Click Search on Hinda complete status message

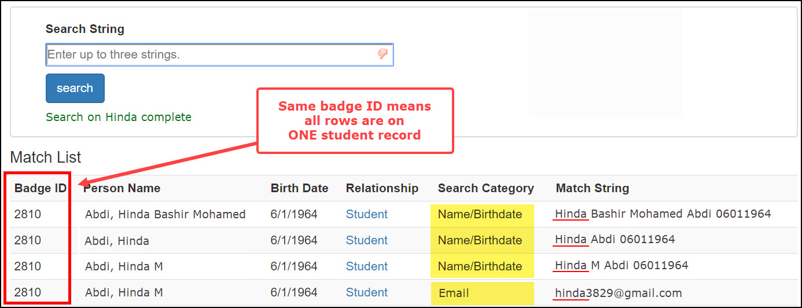pos(119,117)
